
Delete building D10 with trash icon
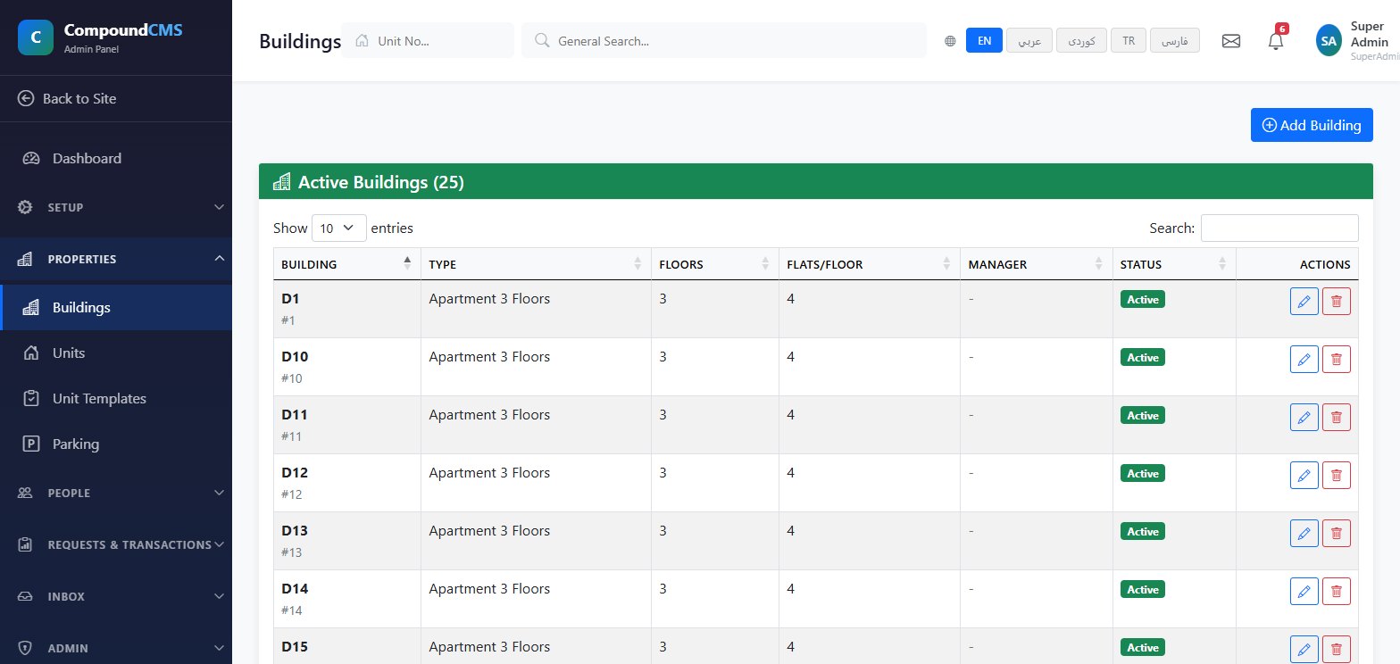tap(1337, 360)
